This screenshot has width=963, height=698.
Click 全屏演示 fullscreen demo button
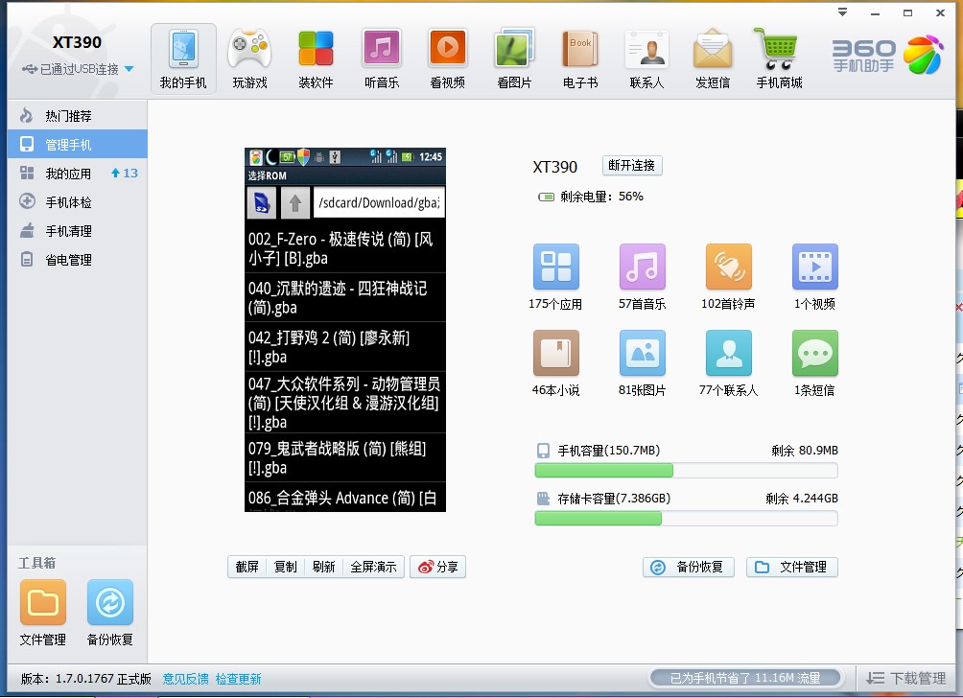point(373,567)
